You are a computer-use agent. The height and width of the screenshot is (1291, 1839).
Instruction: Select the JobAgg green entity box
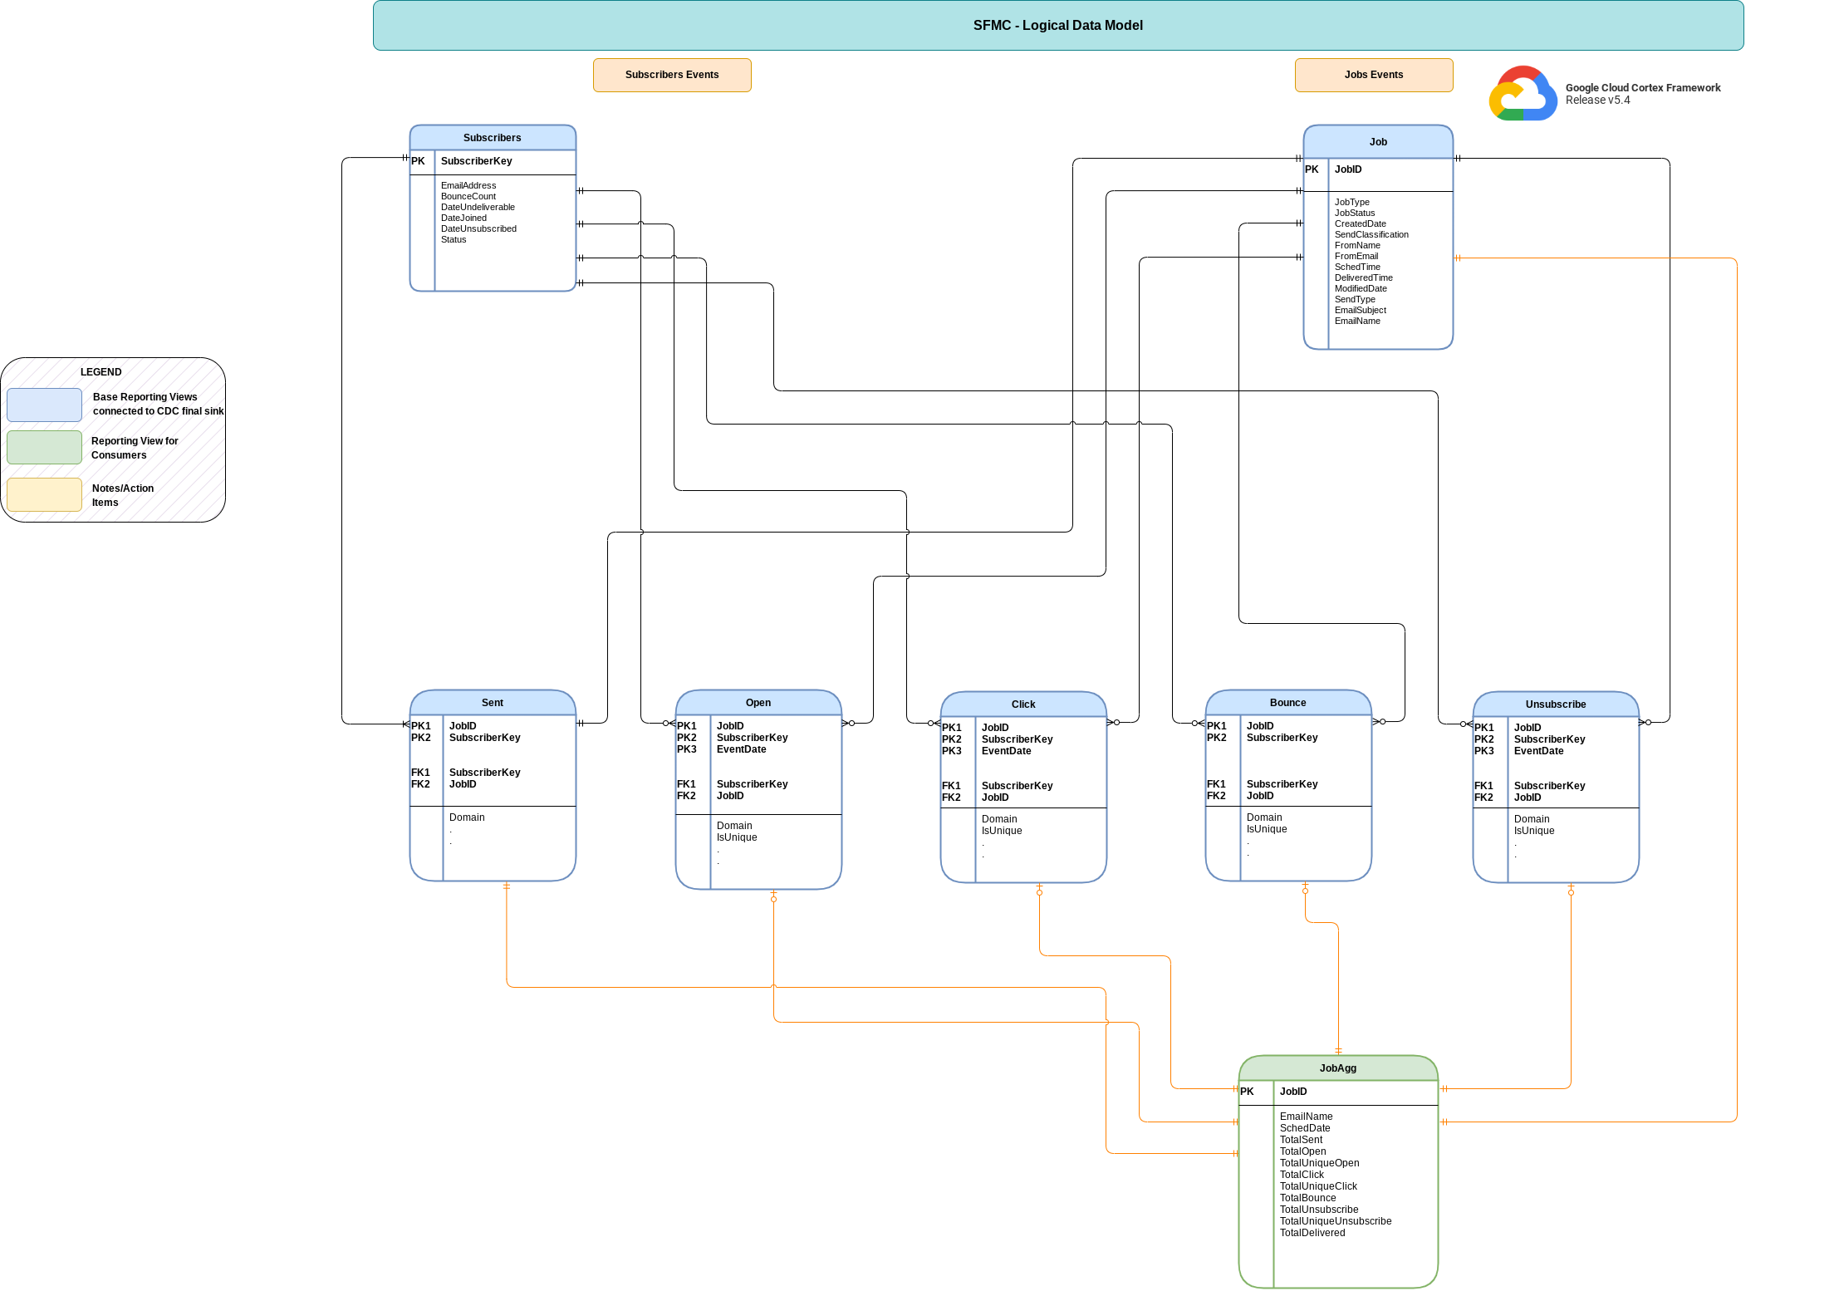pyautogui.click(x=1337, y=1163)
